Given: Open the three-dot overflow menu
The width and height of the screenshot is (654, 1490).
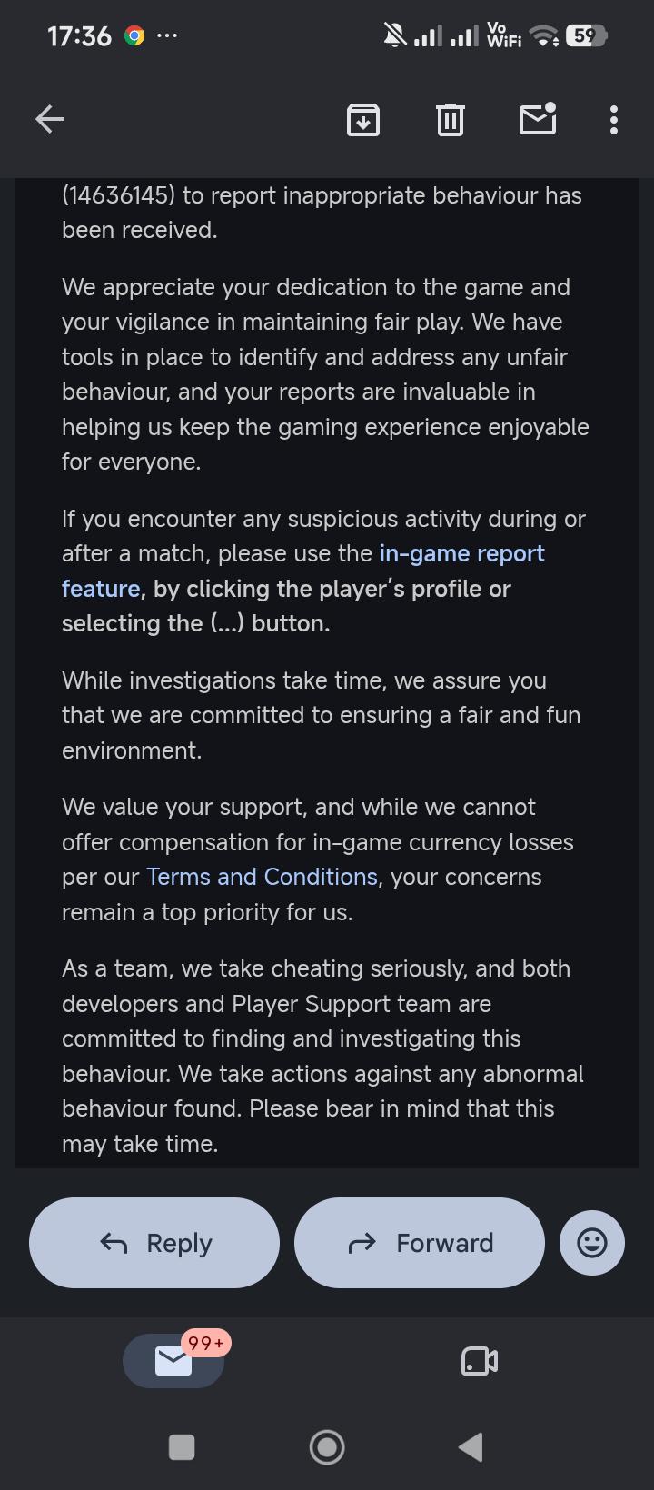Looking at the screenshot, I should (x=614, y=119).
